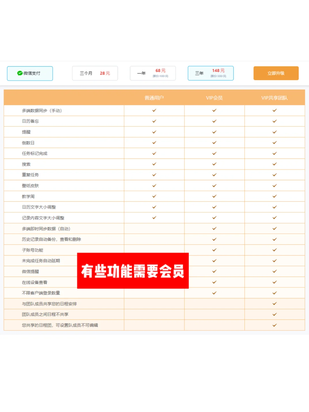Click the checkmark for 微信提醒 under VIP共享团队
309x412 pixels.
pos(274,271)
